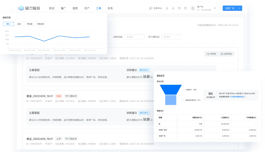The height and width of the screenshot is (152, 265).
Task: Select the 转化数 chart tab
Action: pyautogui.click(x=30, y=24)
